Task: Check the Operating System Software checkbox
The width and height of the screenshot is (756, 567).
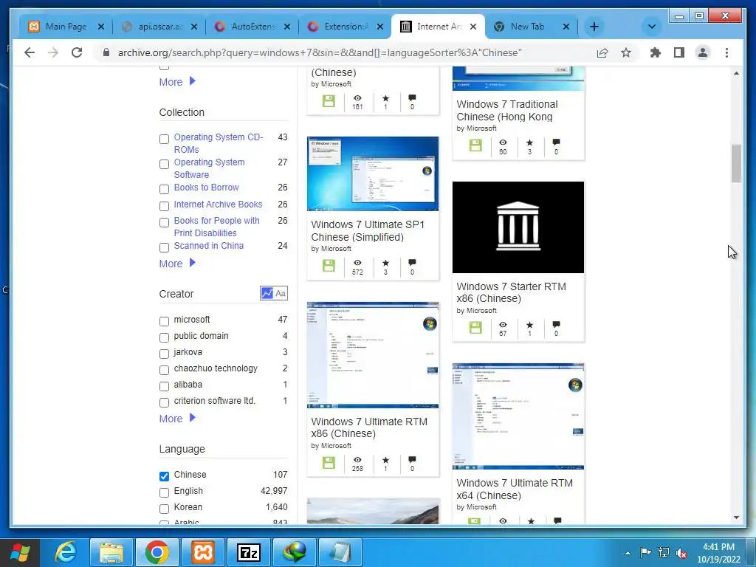Action: (164, 165)
